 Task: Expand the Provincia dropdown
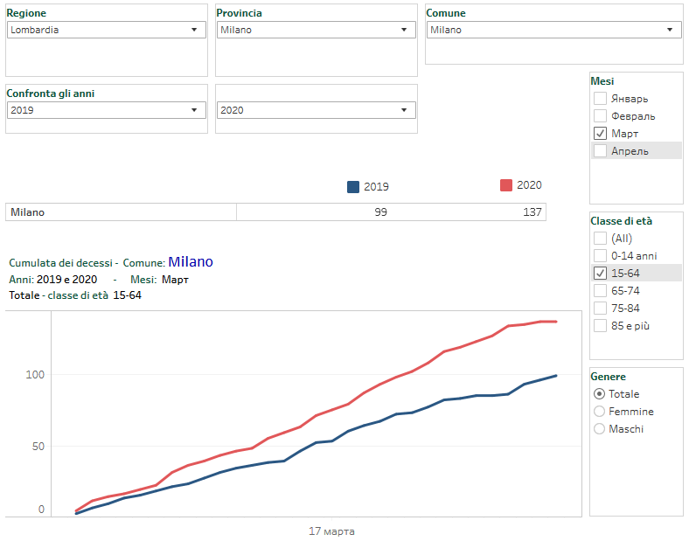pyautogui.click(x=315, y=30)
